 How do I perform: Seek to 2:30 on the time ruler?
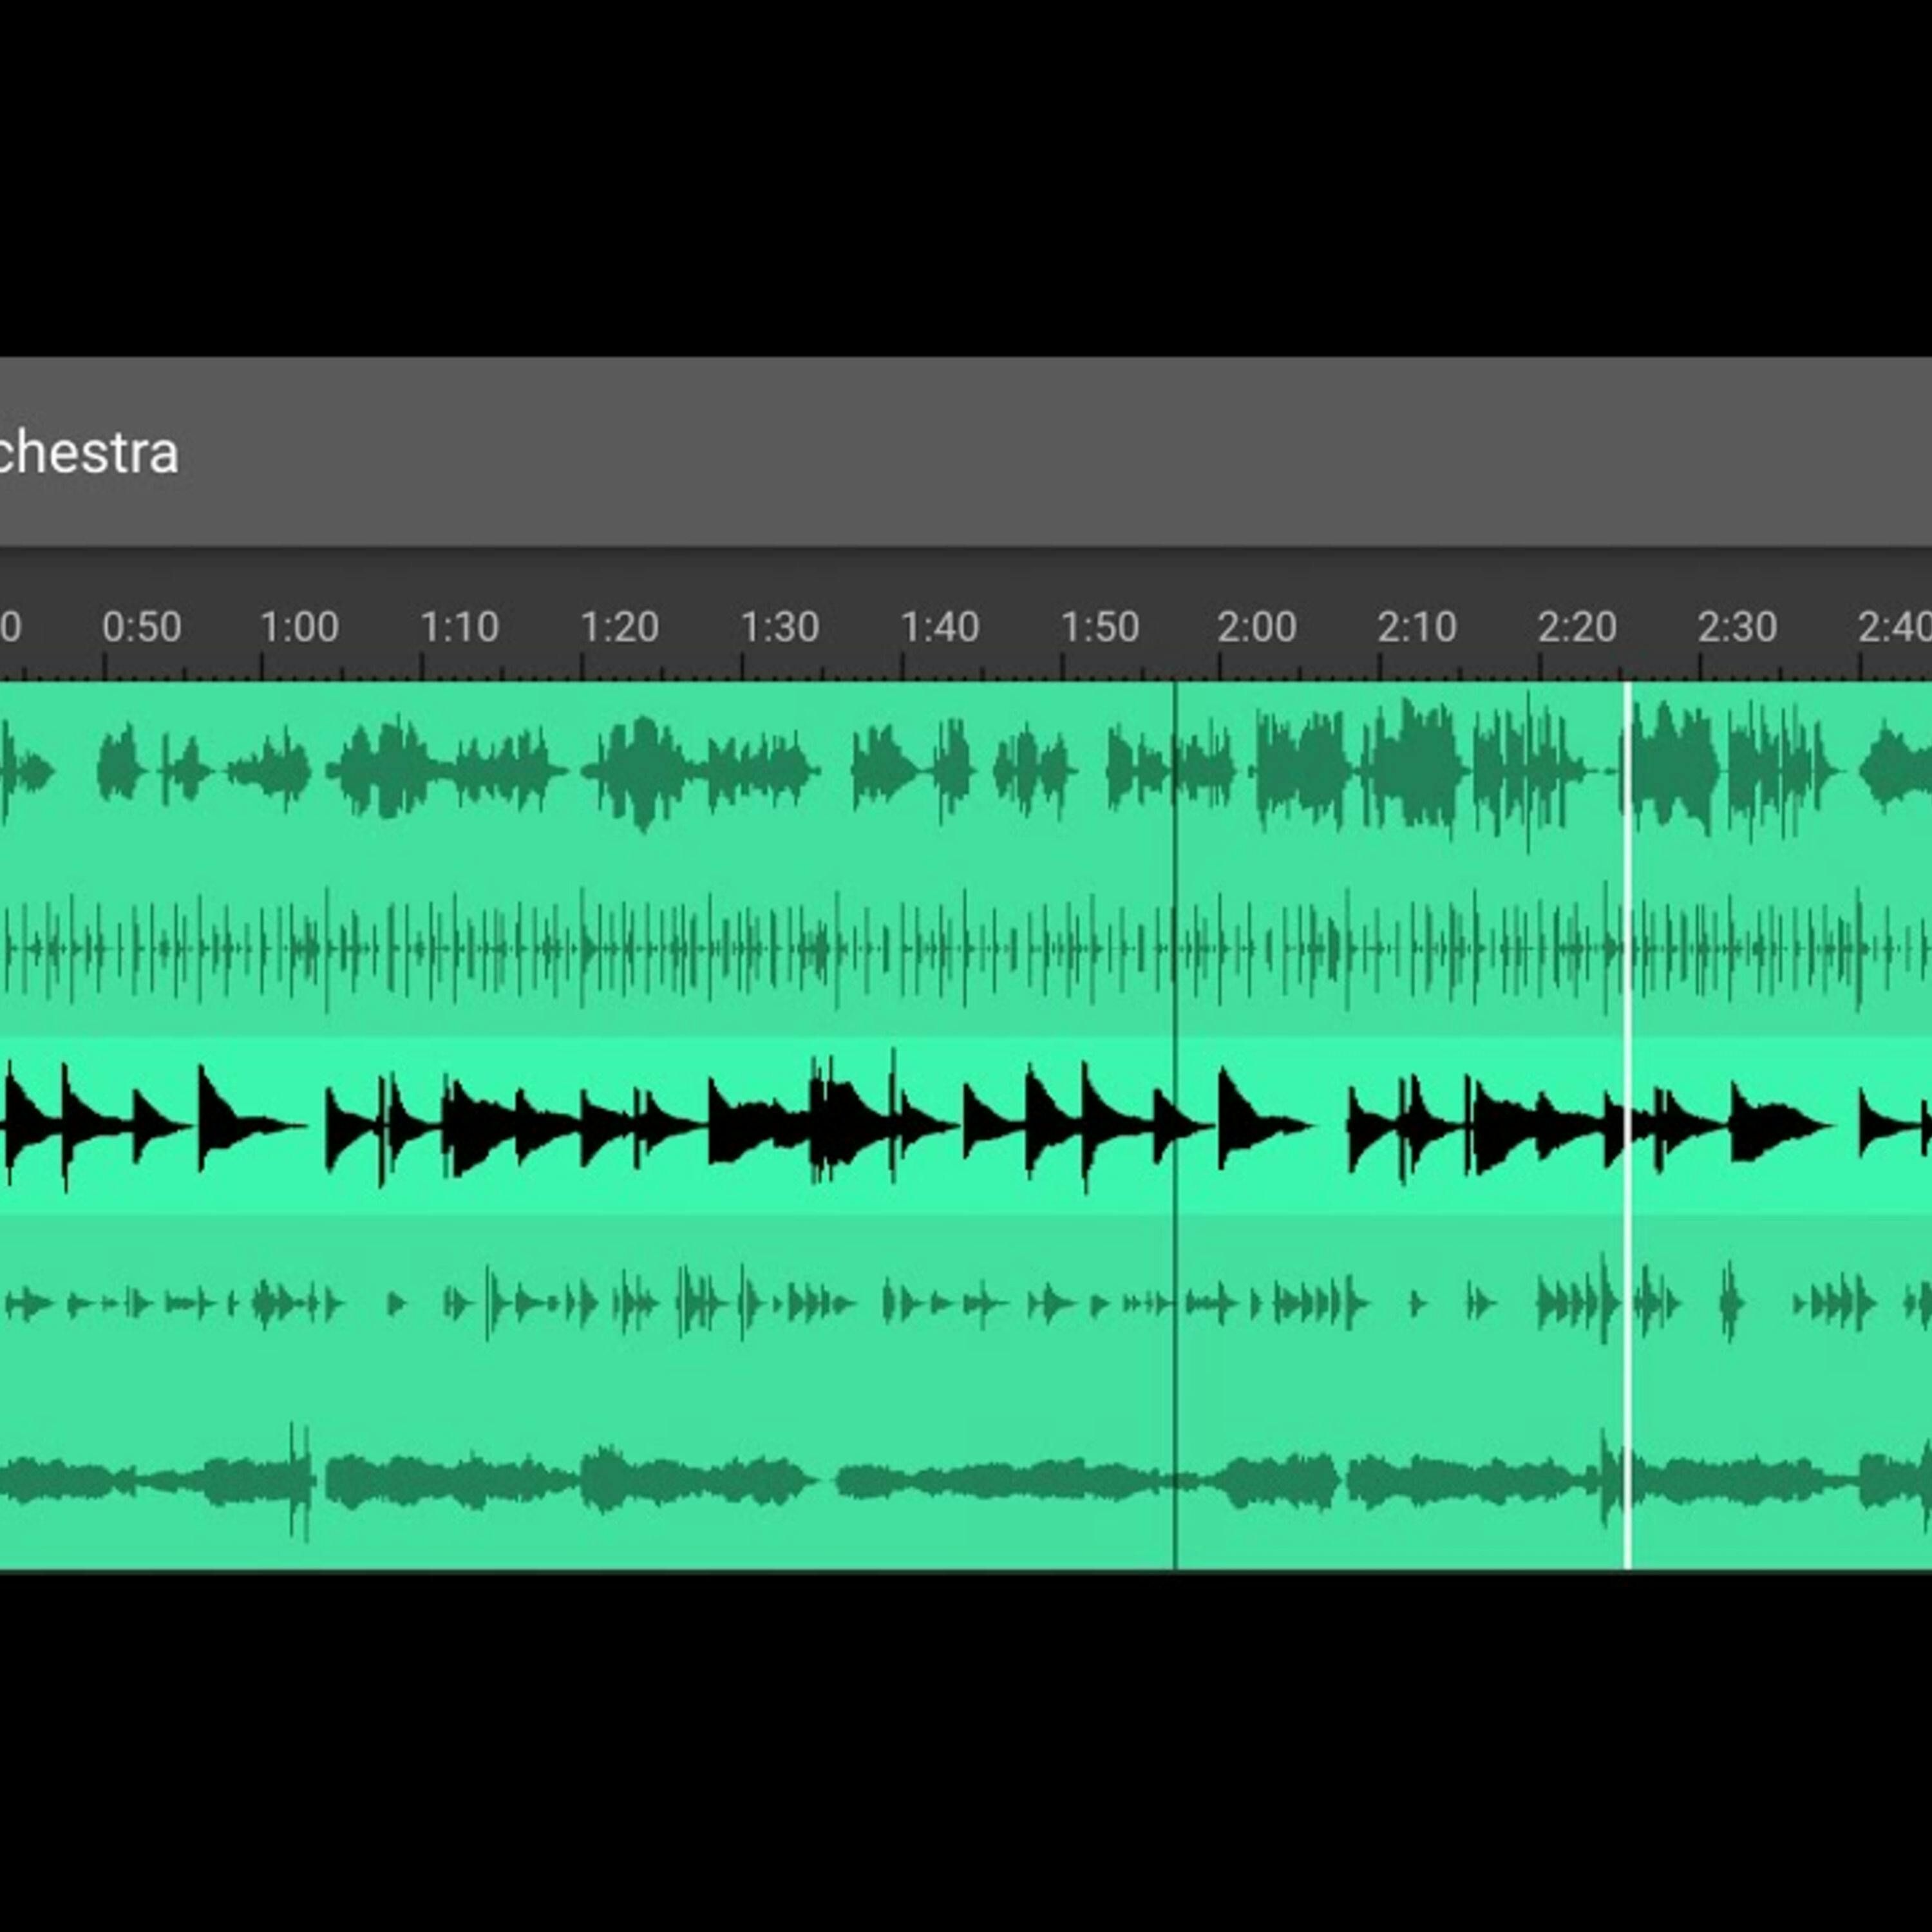point(1736,627)
